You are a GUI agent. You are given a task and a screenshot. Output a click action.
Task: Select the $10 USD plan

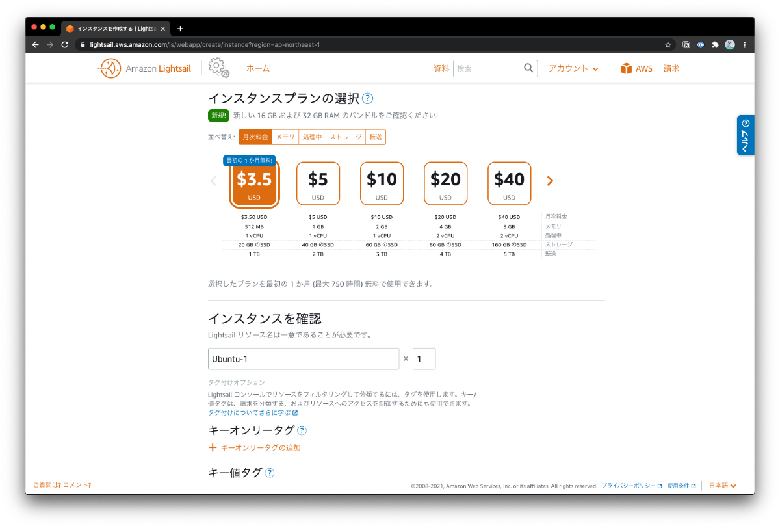(x=382, y=183)
